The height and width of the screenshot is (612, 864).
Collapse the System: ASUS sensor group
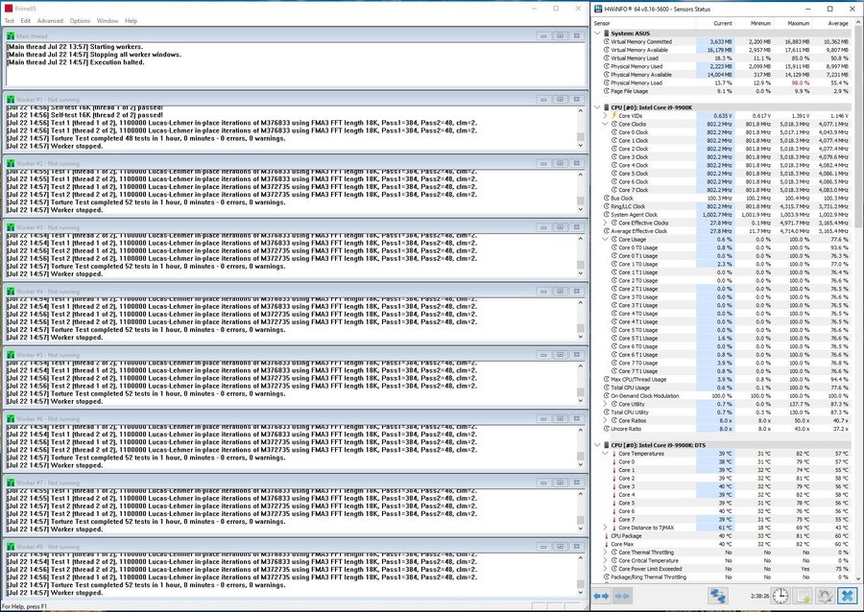tap(597, 34)
